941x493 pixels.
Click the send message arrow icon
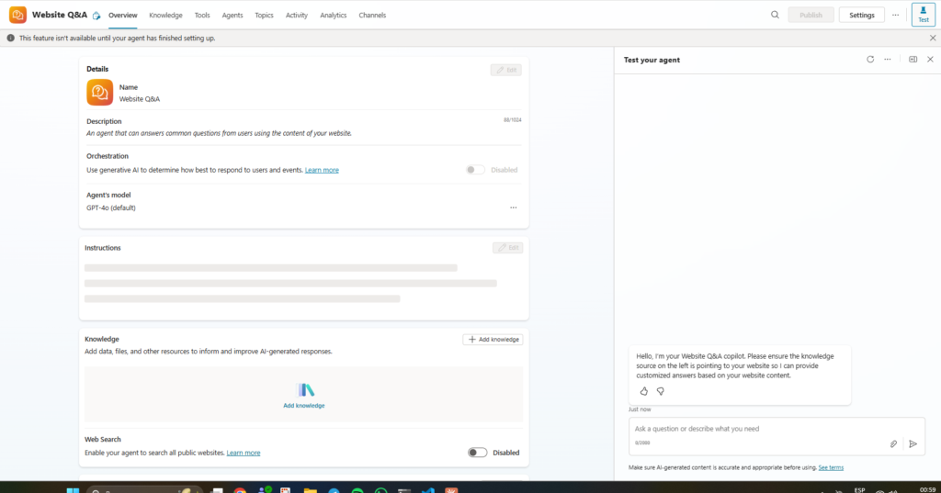click(x=913, y=443)
